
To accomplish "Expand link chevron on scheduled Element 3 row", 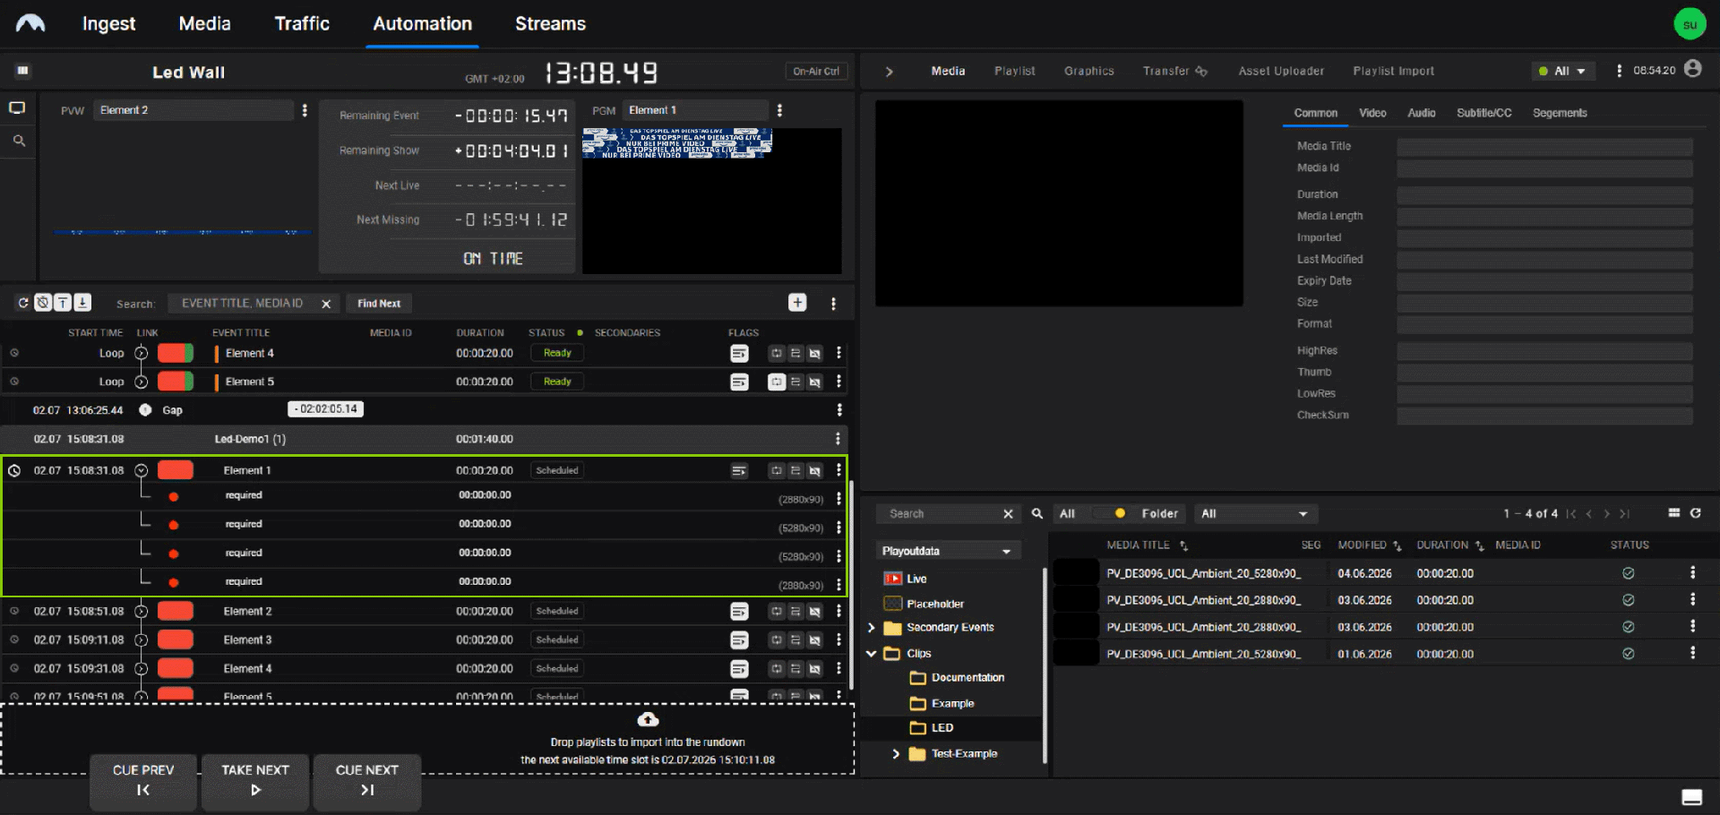I will click(141, 640).
